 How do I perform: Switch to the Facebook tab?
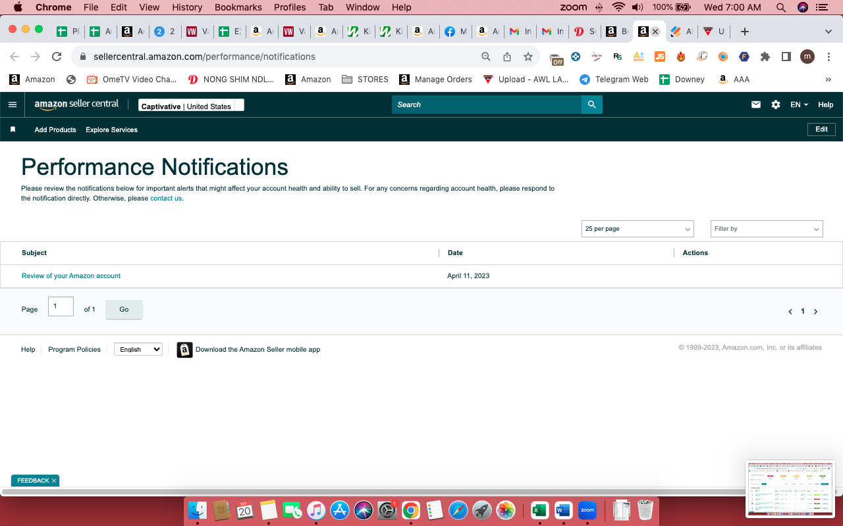click(x=455, y=32)
